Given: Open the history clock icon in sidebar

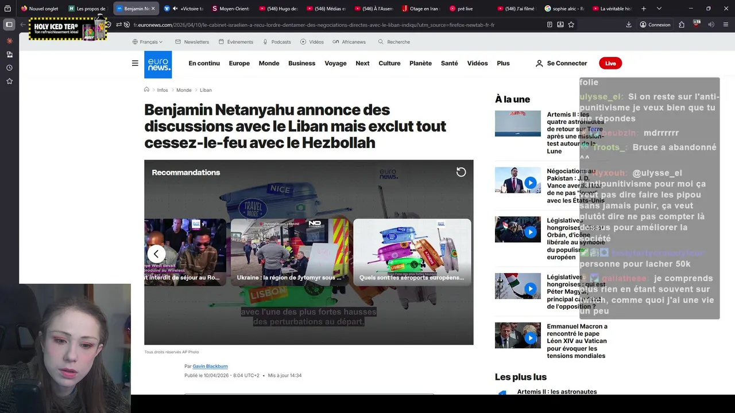Looking at the screenshot, I should [x=9, y=68].
